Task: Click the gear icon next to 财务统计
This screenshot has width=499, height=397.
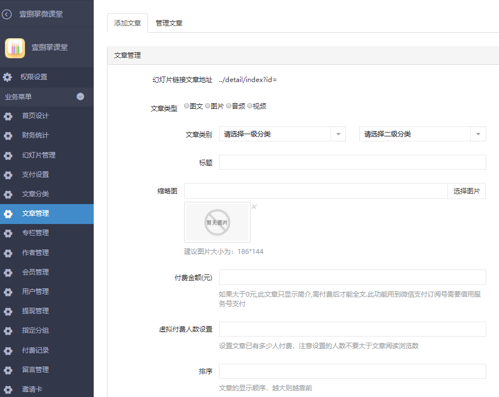Action: (x=8, y=136)
